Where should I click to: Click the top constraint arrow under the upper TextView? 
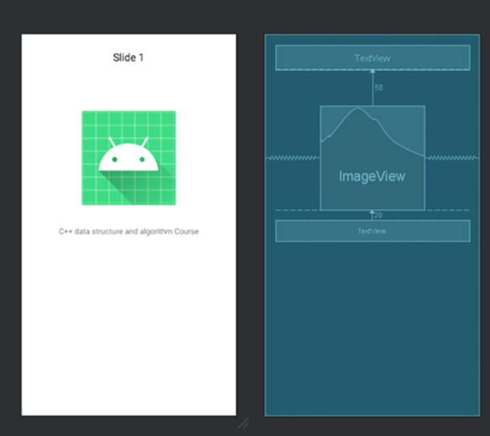(372, 72)
